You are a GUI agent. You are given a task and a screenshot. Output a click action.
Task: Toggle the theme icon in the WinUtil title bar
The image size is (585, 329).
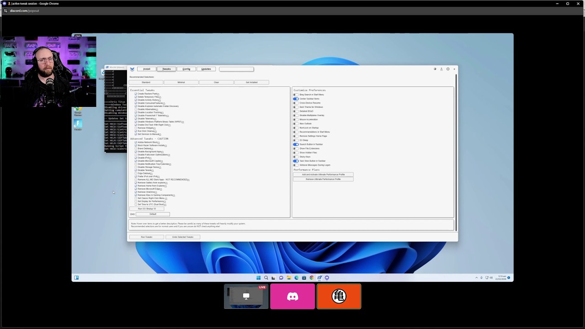pyautogui.click(x=435, y=69)
